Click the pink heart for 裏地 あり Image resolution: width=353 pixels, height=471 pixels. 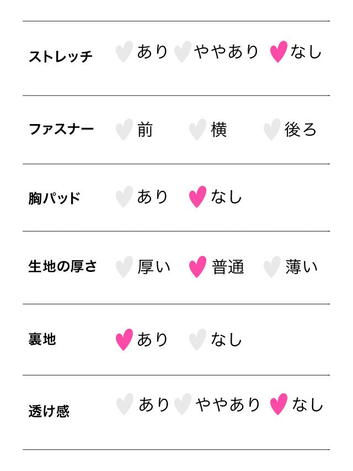pos(124,340)
